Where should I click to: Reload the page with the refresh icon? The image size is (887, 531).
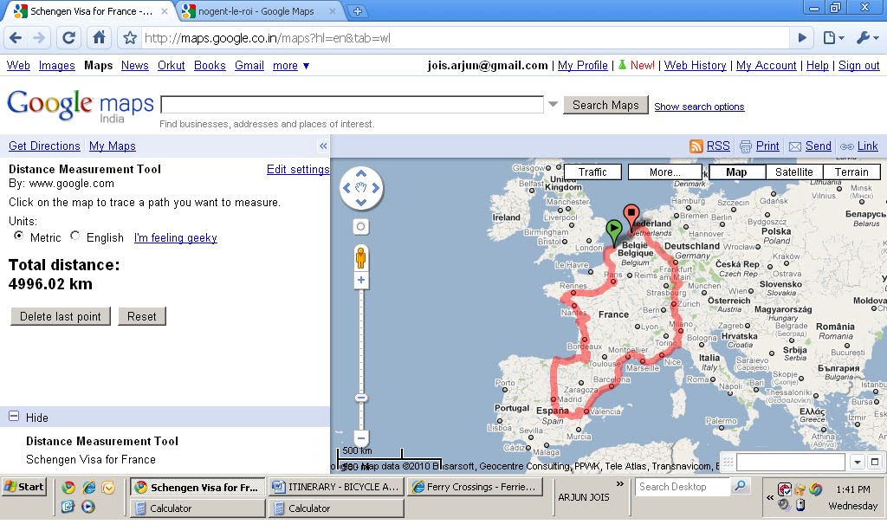(68, 38)
